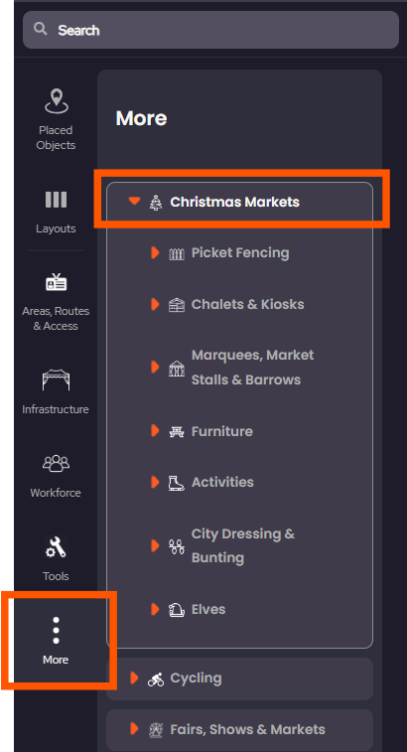Screen dimensions: 407x752
Task: Open Areas, Routes & Access icon
Action: (x=57, y=283)
